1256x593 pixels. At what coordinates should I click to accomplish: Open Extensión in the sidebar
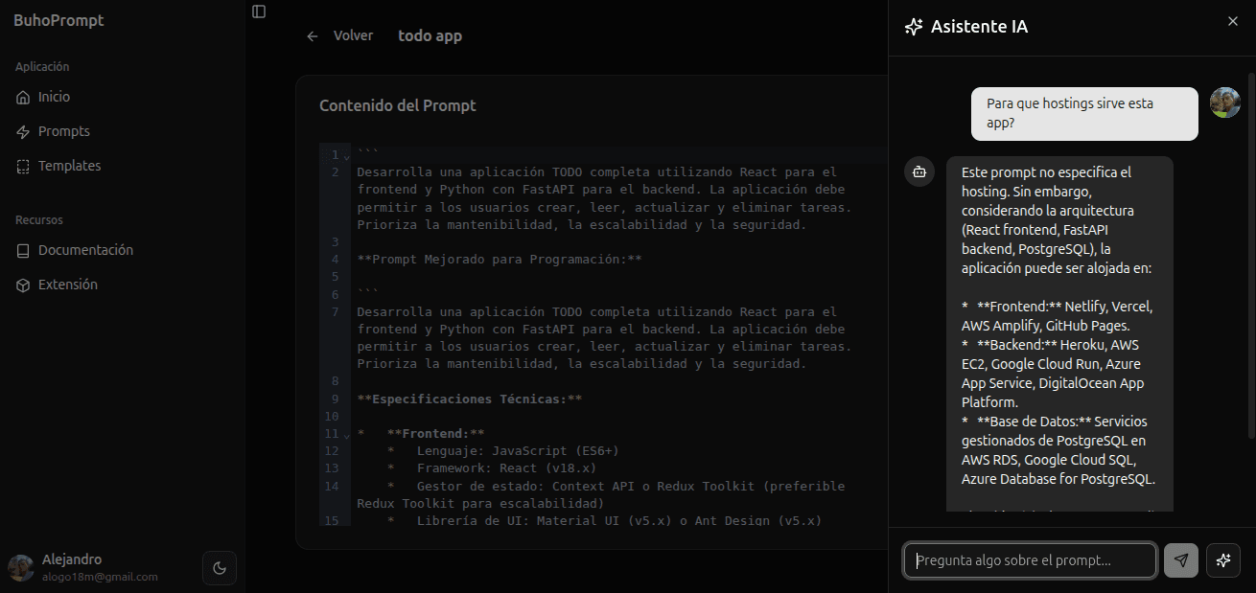tap(123, 285)
